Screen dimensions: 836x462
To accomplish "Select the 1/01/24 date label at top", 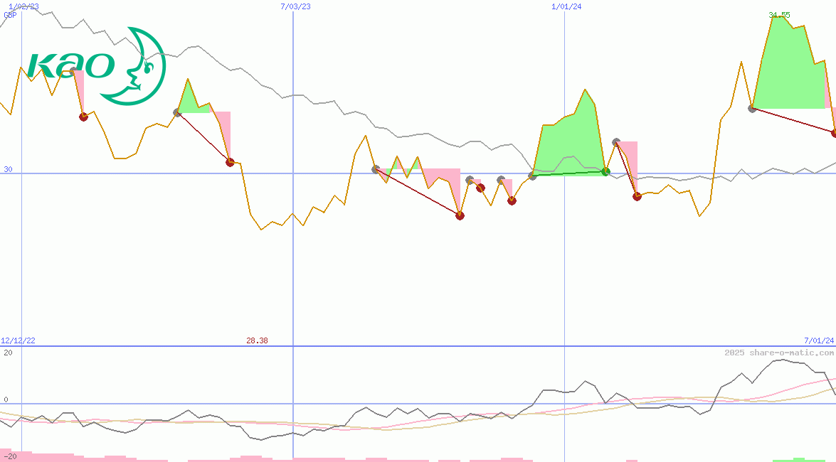I will coord(566,6).
